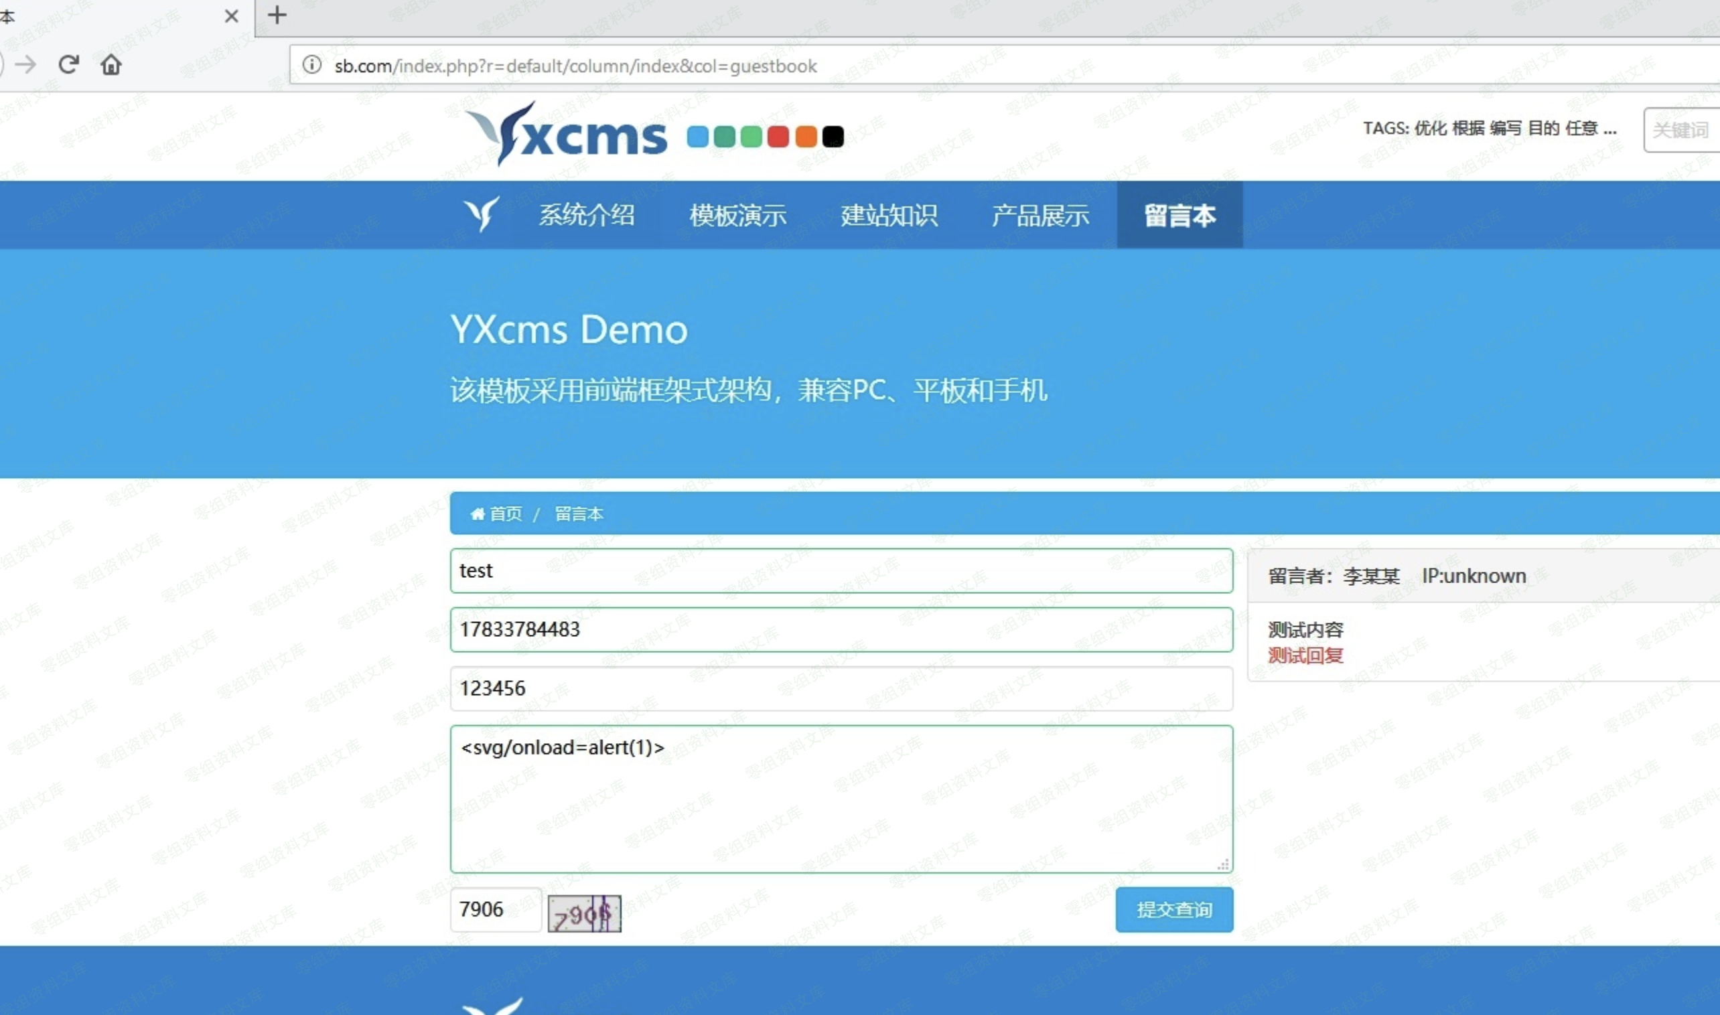
Task: Click the YXcms logo in header
Action: point(567,135)
